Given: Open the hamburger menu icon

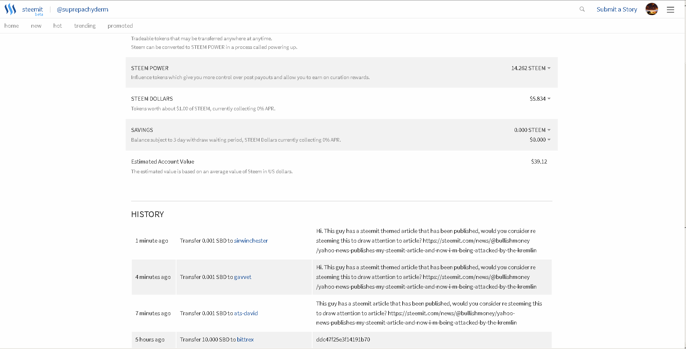Looking at the screenshot, I should (670, 10).
